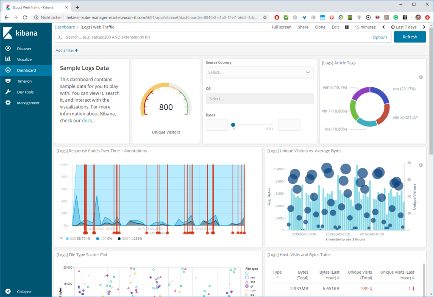Open the docs link in Sample Logs Data
434x297 pixels.
[x=86, y=121]
